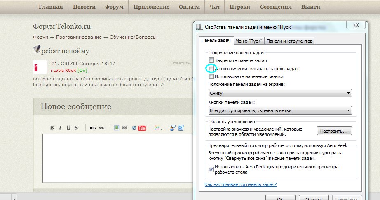Click the GRIZLI user avatar
Image resolution: width=380 pixels, height=200 pixels.
[40, 67]
